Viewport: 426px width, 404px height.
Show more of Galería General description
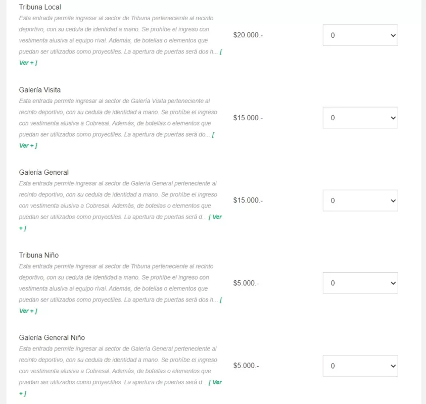click(216, 217)
